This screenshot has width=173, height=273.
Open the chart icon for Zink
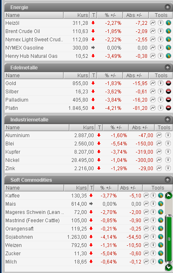(159, 168)
